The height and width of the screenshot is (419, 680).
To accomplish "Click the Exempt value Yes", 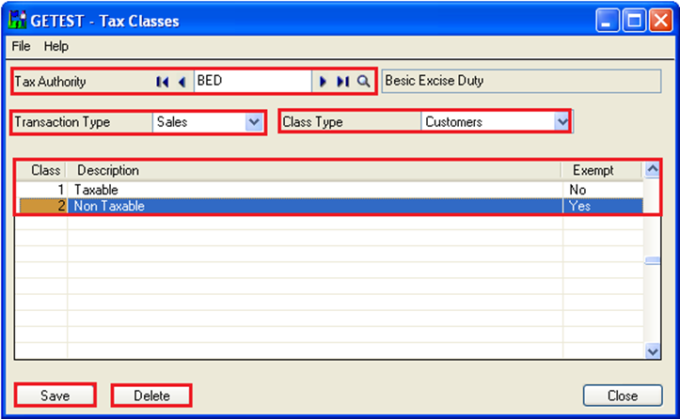I will coord(603,206).
